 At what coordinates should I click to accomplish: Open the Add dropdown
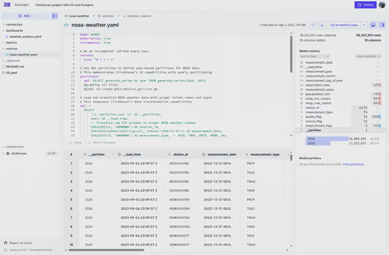26,16
